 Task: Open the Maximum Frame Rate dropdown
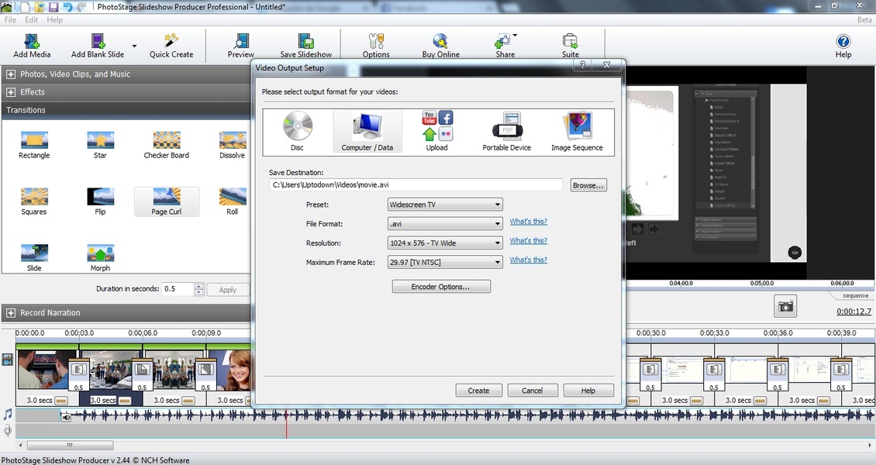[445, 262]
